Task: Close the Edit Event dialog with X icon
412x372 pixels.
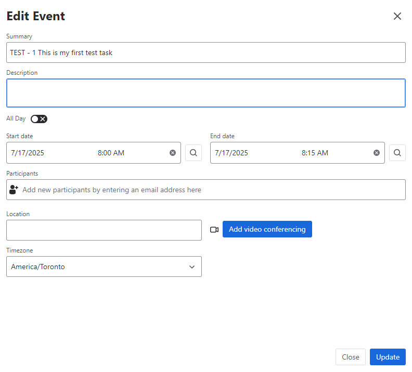Action: (397, 16)
